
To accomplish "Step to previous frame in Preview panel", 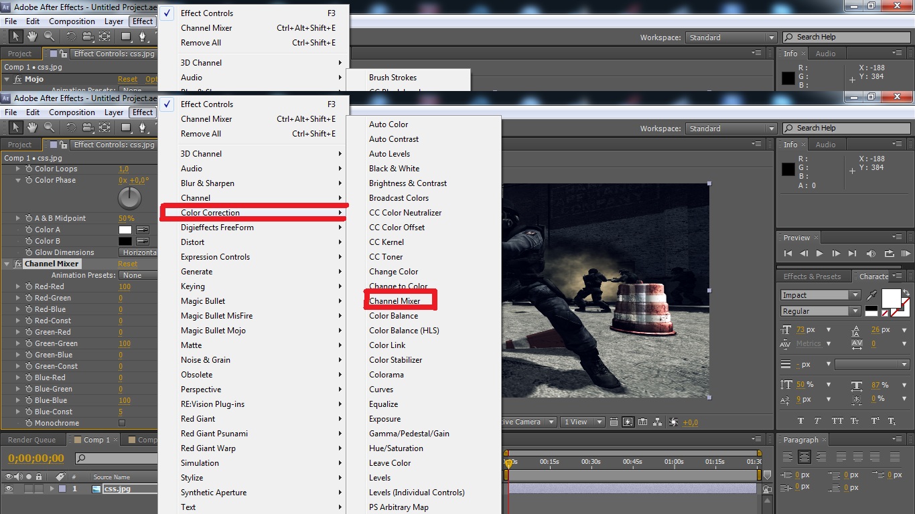I will pos(803,254).
